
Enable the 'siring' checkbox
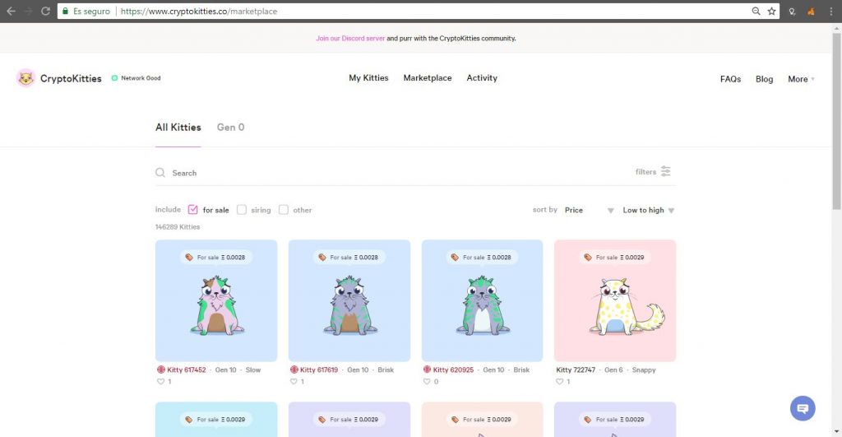point(242,210)
